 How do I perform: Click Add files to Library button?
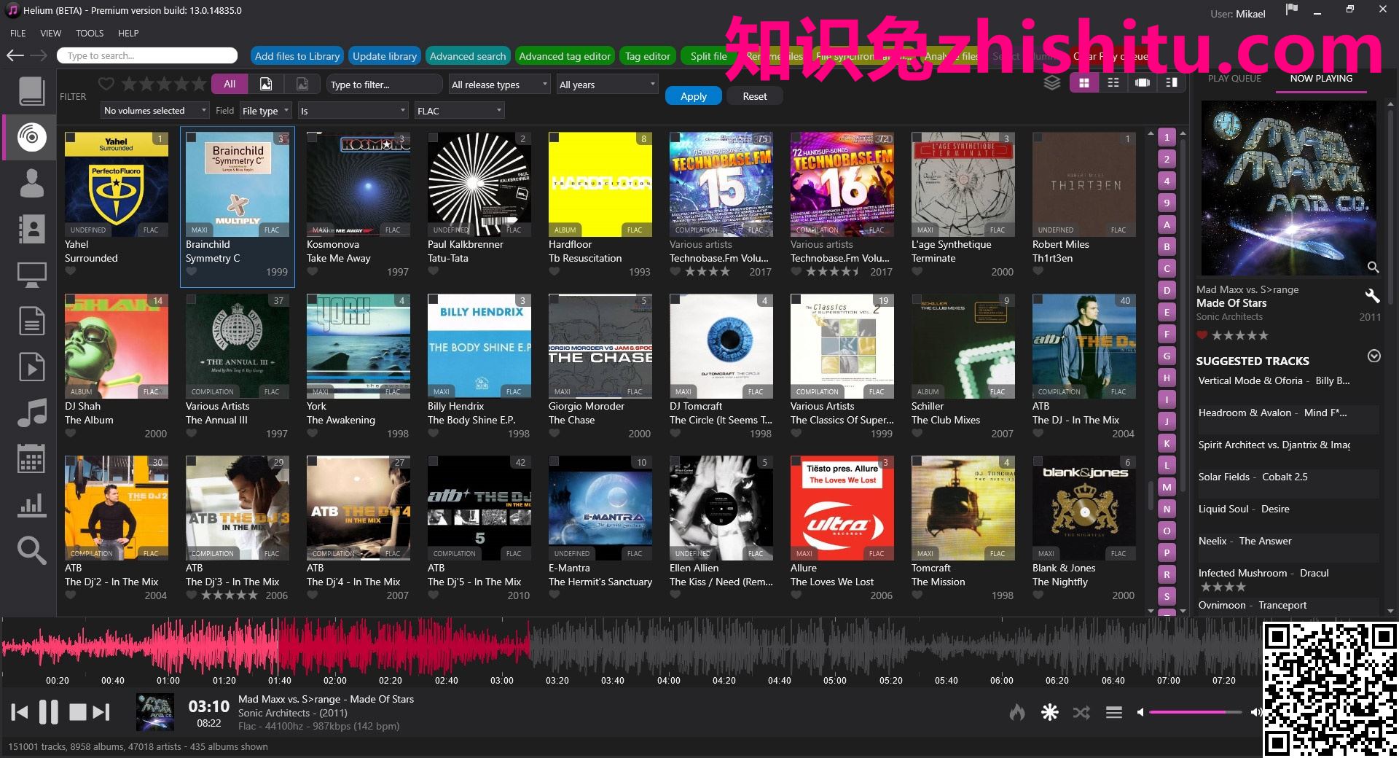click(297, 56)
